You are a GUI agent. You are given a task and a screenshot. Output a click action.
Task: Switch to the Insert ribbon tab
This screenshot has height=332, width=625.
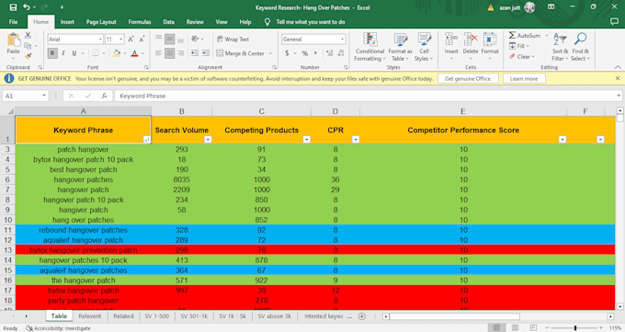pyautogui.click(x=67, y=22)
